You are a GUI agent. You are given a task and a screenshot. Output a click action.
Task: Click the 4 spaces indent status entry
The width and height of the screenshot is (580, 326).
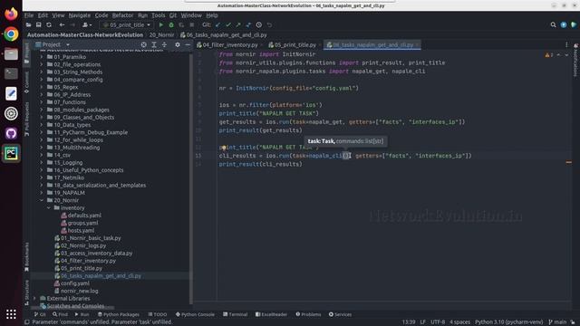pos(459,322)
